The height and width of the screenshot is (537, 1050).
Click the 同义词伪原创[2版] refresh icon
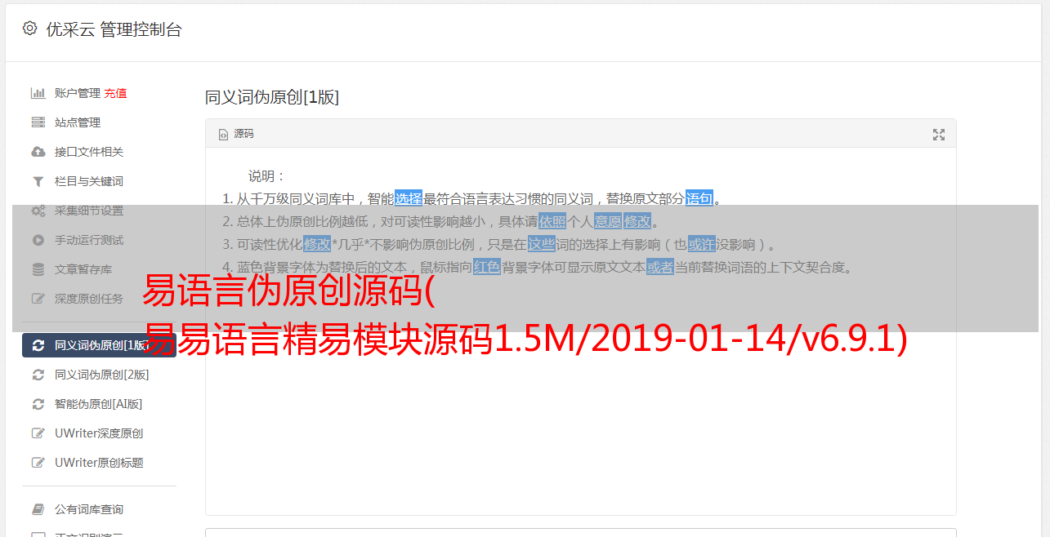tap(38, 375)
